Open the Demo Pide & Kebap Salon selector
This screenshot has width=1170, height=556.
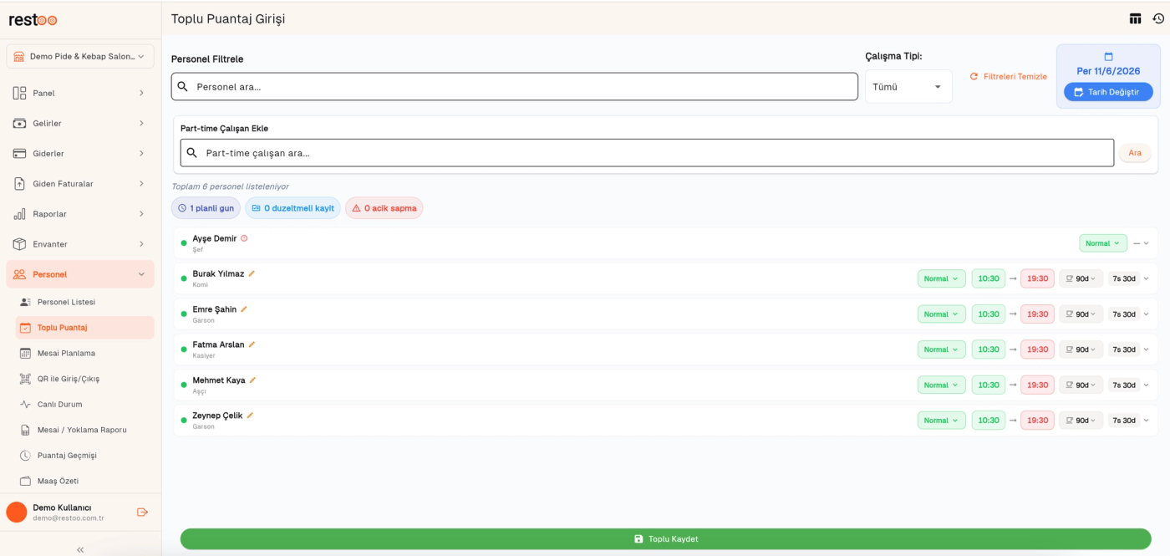(x=80, y=56)
